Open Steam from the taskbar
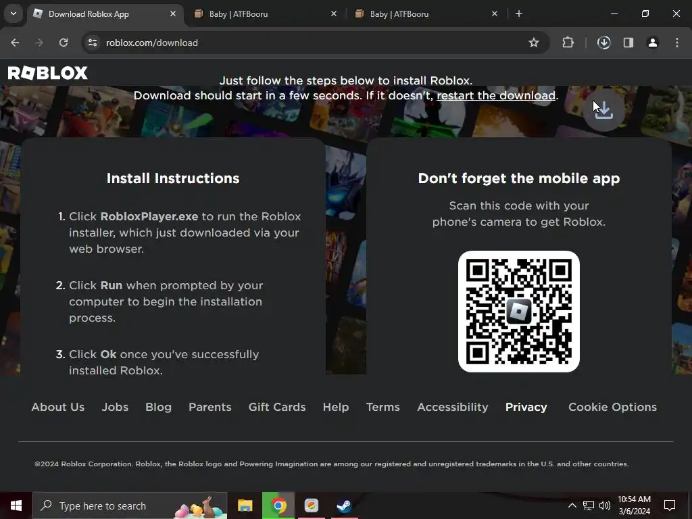The width and height of the screenshot is (692, 519). (344, 505)
